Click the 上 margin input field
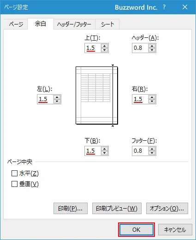The height and width of the screenshot is (240, 196). (x=93, y=48)
